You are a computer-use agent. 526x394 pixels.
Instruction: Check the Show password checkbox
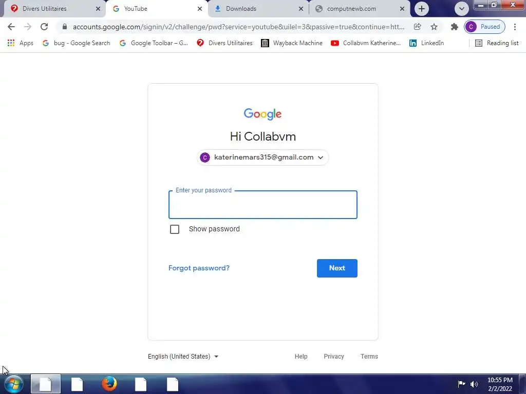tap(175, 229)
